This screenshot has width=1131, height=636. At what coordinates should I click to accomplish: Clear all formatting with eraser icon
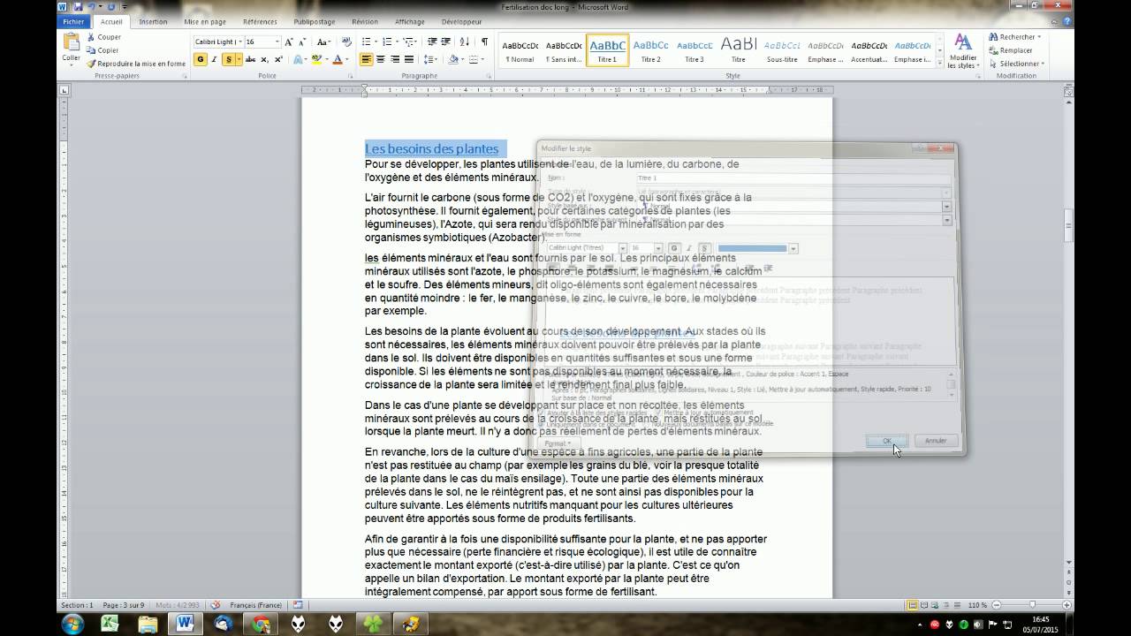pyautogui.click(x=346, y=42)
